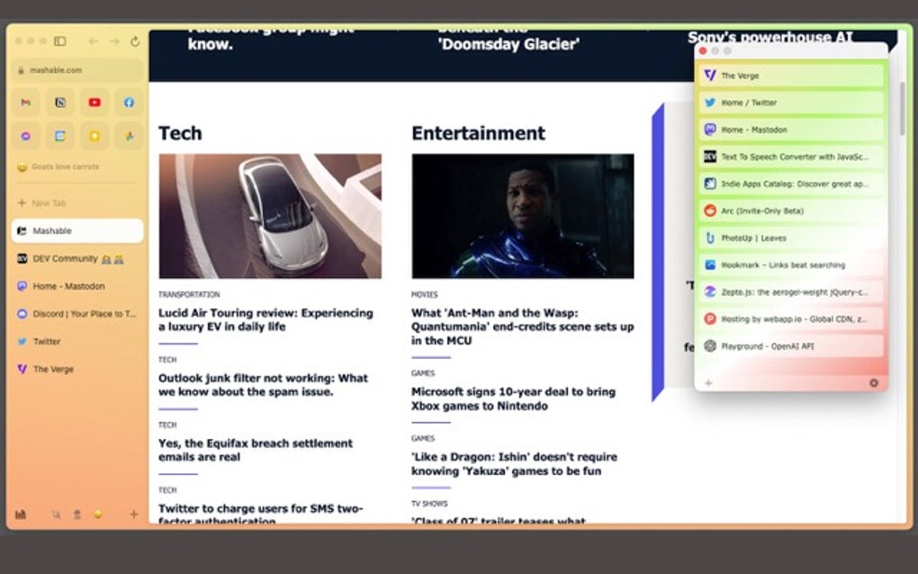This screenshot has width=918, height=574.
Task: Toggle the Arc sidebar visibility button
Action: click(x=59, y=41)
